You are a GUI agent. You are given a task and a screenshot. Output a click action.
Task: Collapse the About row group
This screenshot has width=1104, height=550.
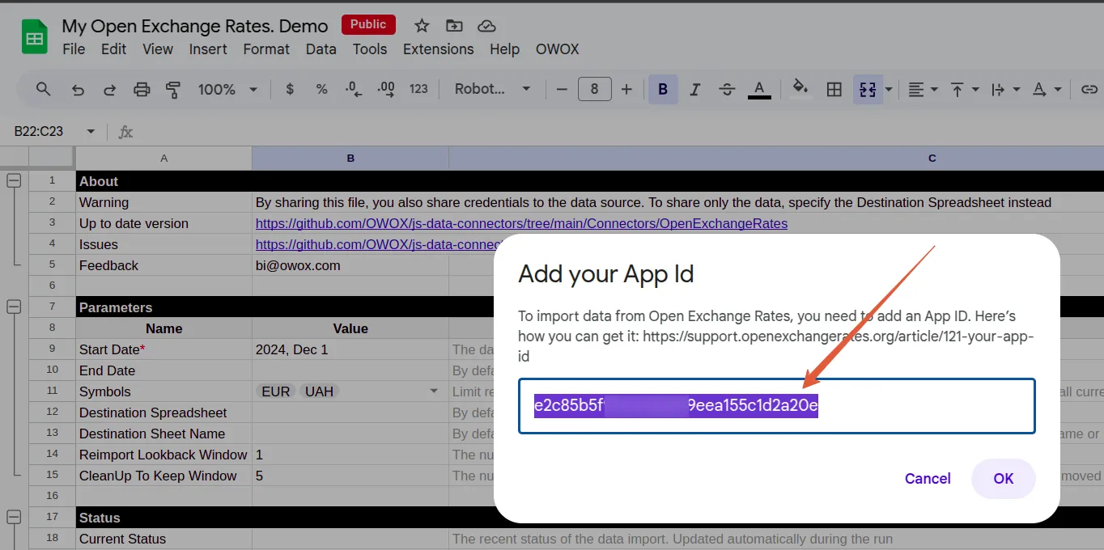point(14,181)
